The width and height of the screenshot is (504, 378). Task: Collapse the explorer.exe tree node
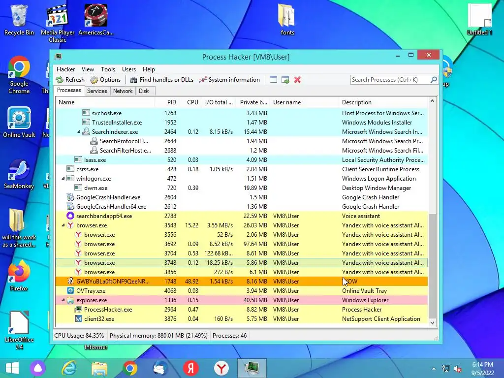pos(63,300)
